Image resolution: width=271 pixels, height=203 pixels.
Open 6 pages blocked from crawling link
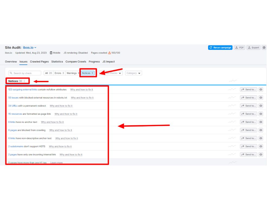(13, 130)
